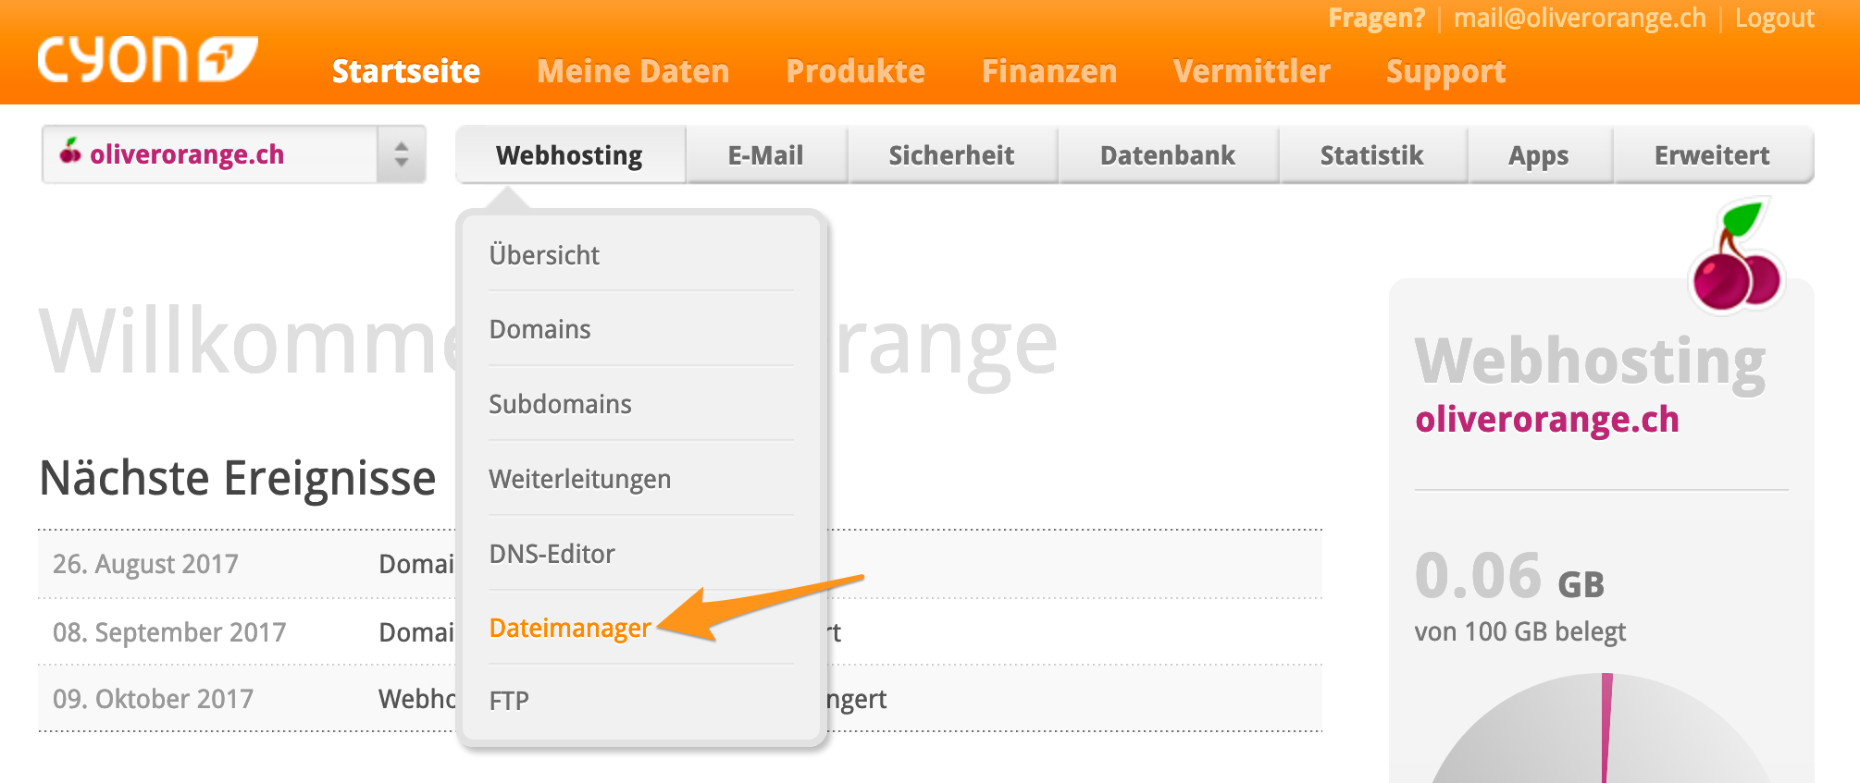The image size is (1860, 783).
Task: Click the cyon logo
Action: (147, 60)
